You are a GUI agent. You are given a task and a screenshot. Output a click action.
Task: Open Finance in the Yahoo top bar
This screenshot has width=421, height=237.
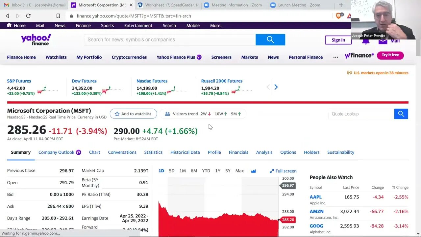point(83,25)
